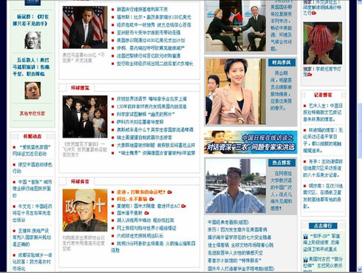The image size is (362, 273).
Task: Click video icon beside 国米逼平曼联 headline
Action: [147, 213]
